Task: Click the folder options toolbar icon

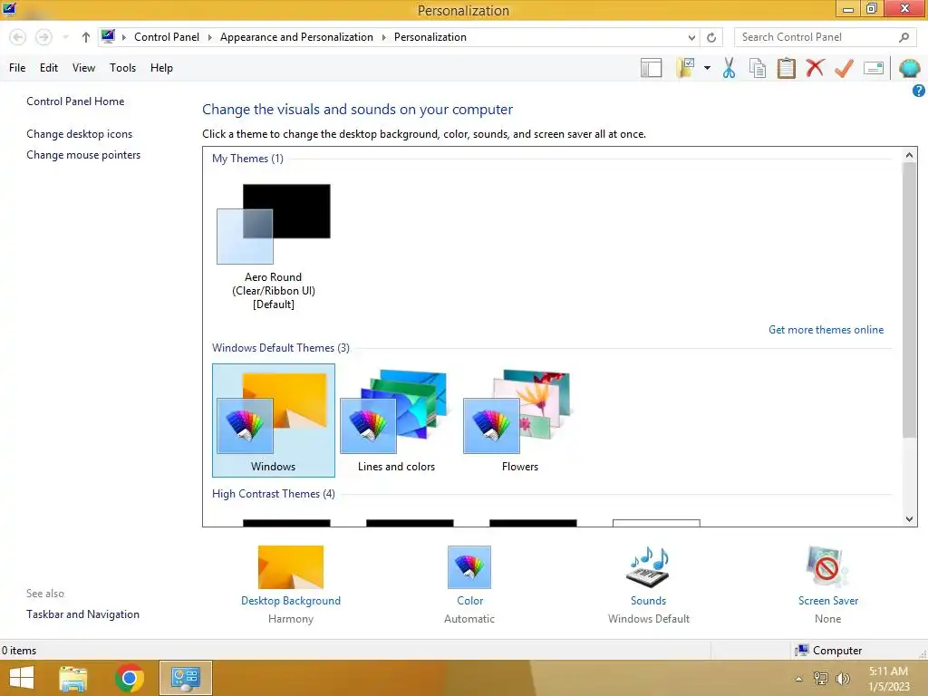Action: tap(685, 67)
